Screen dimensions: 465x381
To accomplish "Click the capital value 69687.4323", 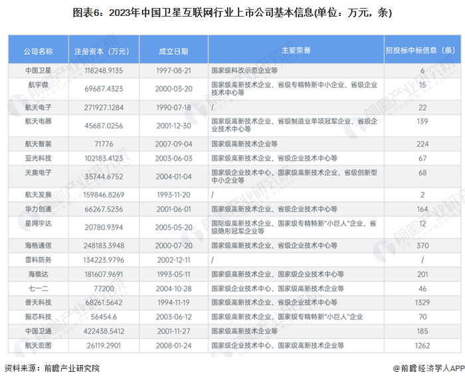I will pyautogui.click(x=104, y=88).
